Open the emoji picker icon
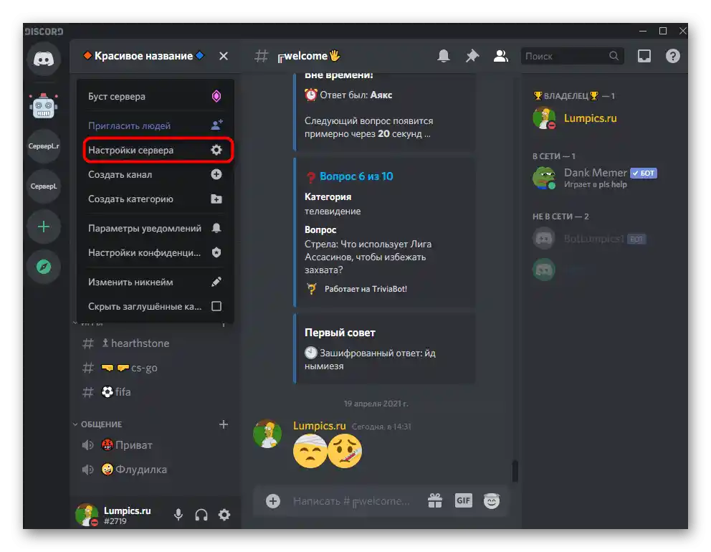711x552 pixels. (x=492, y=501)
